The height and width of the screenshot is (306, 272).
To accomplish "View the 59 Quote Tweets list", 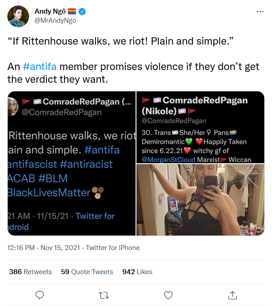I will [x=87, y=271].
